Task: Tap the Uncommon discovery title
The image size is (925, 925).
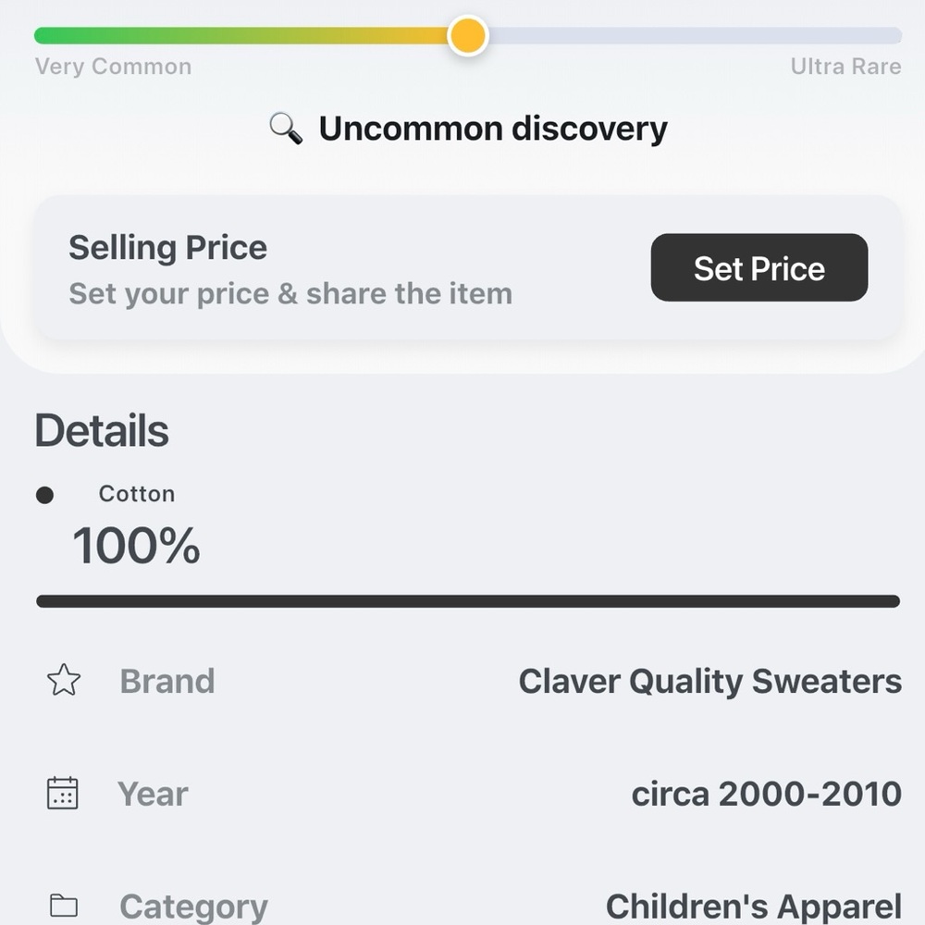Action: point(492,129)
